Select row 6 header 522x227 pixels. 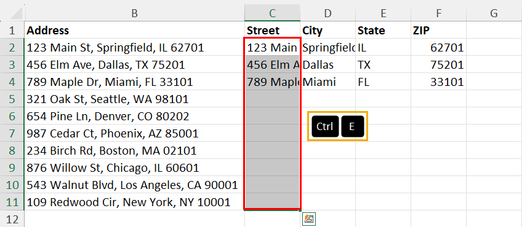pyautogui.click(x=12, y=116)
